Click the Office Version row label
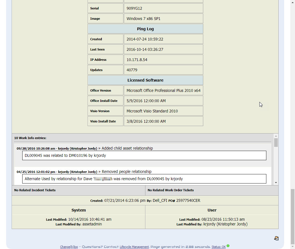 (x=100, y=90)
